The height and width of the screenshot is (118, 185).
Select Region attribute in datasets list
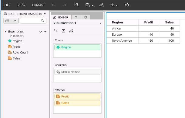17,41
